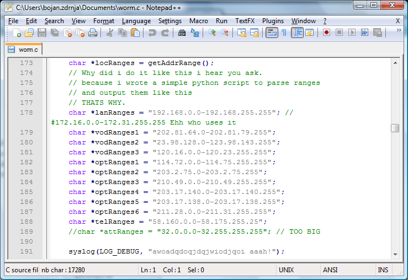Click the Print icon in toolbar

[93, 33]
